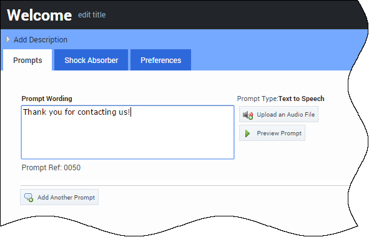The image size is (369, 237).
Task: Open the Preferences tab
Action: pyautogui.click(x=160, y=60)
